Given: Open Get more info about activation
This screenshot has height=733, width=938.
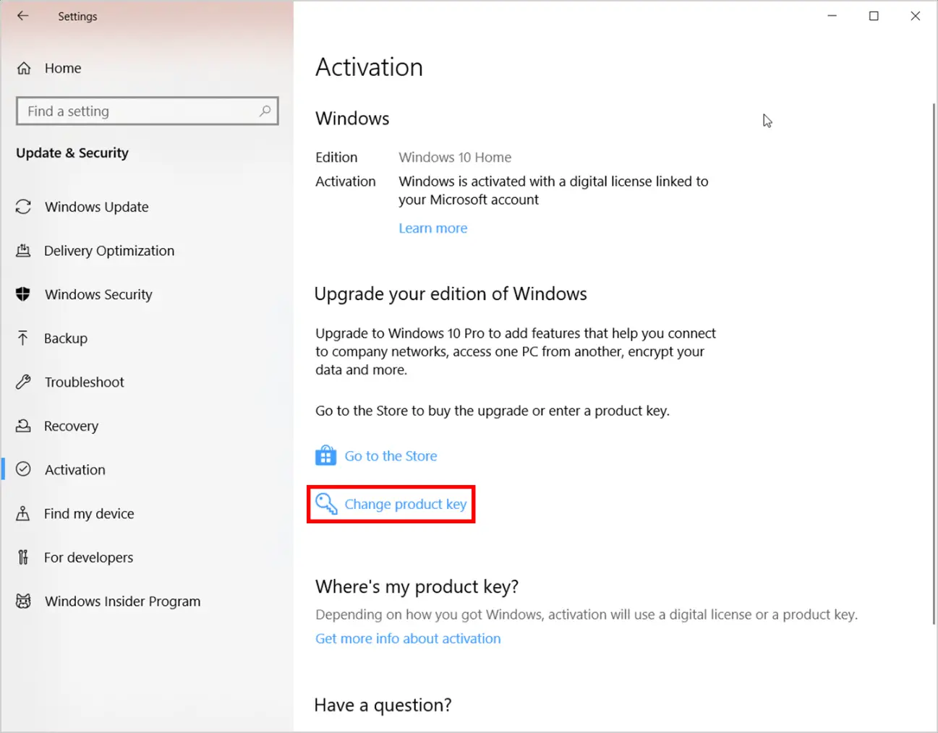Looking at the screenshot, I should (408, 638).
